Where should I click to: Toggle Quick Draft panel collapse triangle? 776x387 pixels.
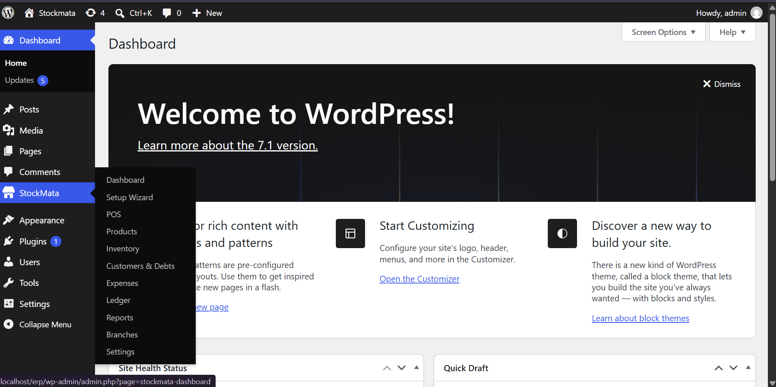[748, 368]
